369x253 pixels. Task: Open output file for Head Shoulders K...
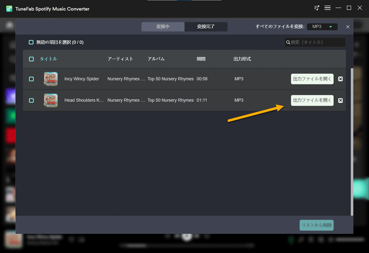coord(312,100)
